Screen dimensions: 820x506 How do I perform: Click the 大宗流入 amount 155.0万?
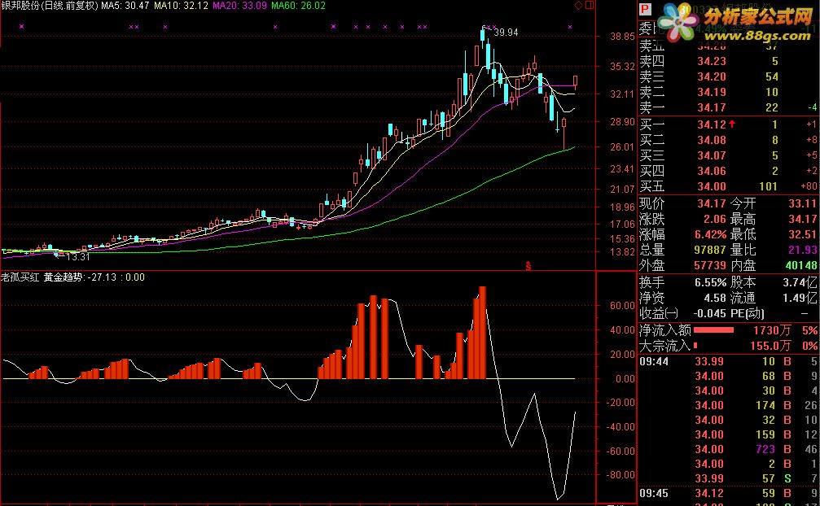tap(772, 346)
